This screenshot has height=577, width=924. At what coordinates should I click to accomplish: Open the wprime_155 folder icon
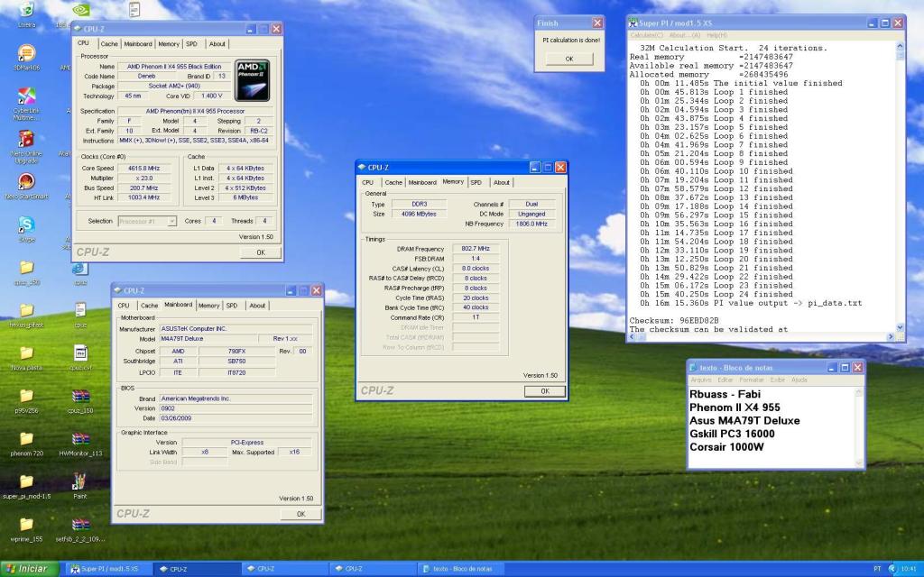26,525
